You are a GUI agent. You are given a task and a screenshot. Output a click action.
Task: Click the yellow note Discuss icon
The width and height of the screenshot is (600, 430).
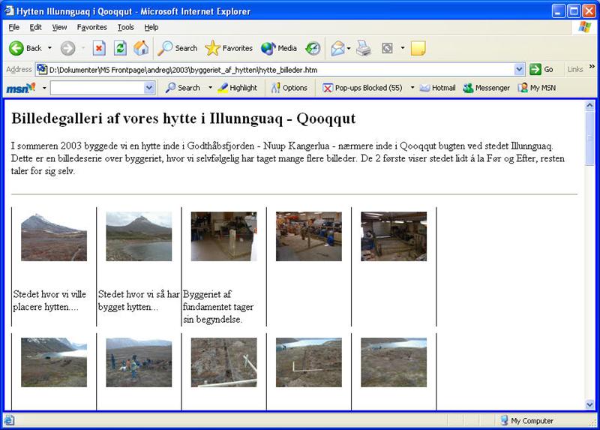click(x=418, y=48)
